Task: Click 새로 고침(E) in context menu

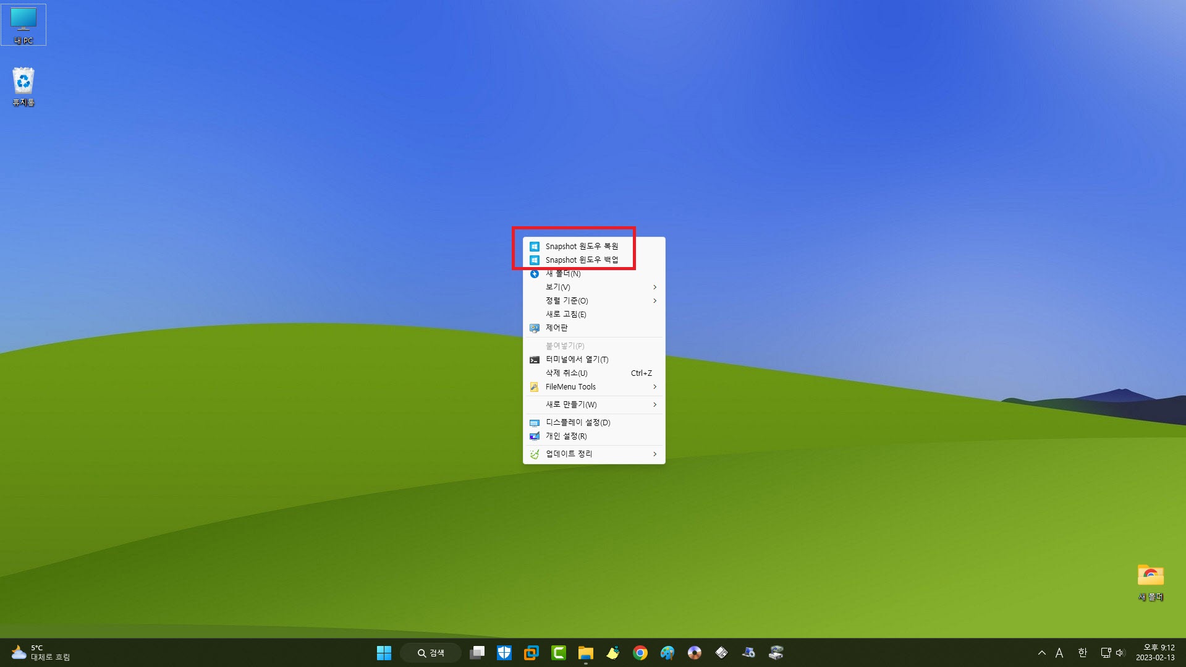Action: (x=594, y=314)
